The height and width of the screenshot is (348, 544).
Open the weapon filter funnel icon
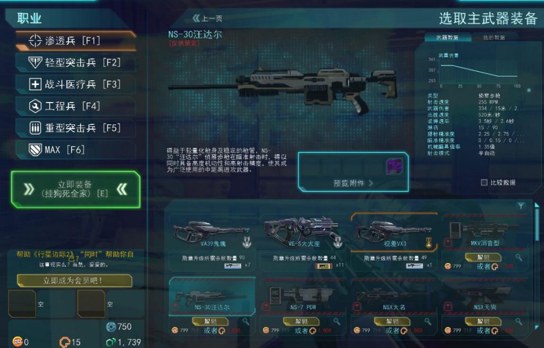pos(521,206)
